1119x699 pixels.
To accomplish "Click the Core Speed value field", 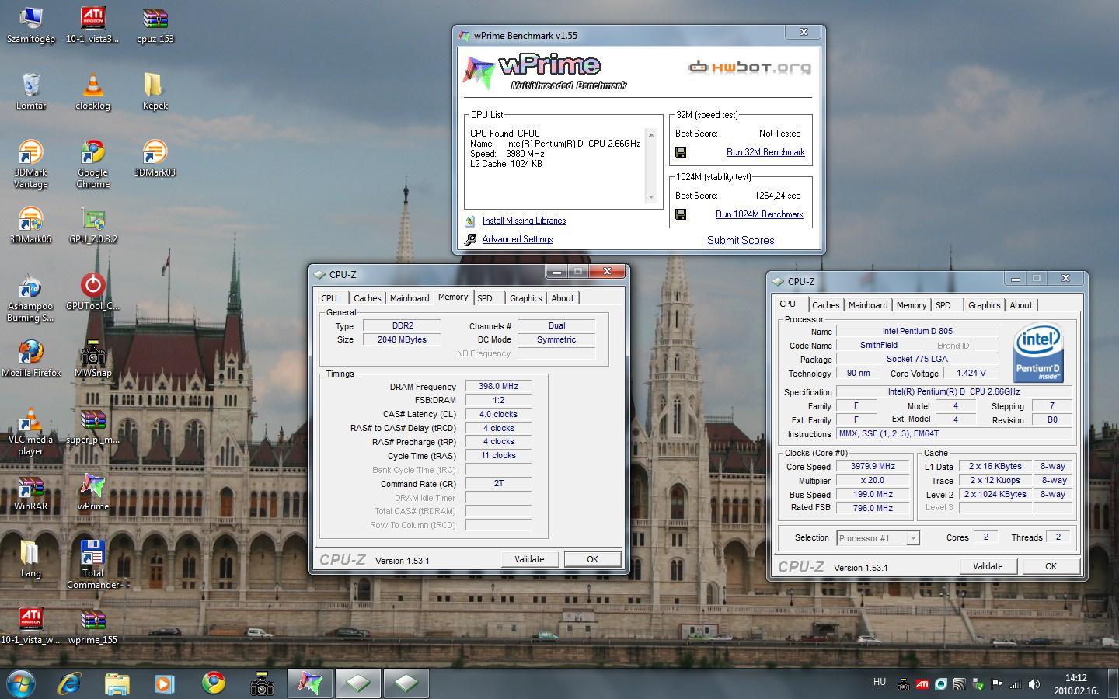I will pyautogui.click(x=873, y=467).
